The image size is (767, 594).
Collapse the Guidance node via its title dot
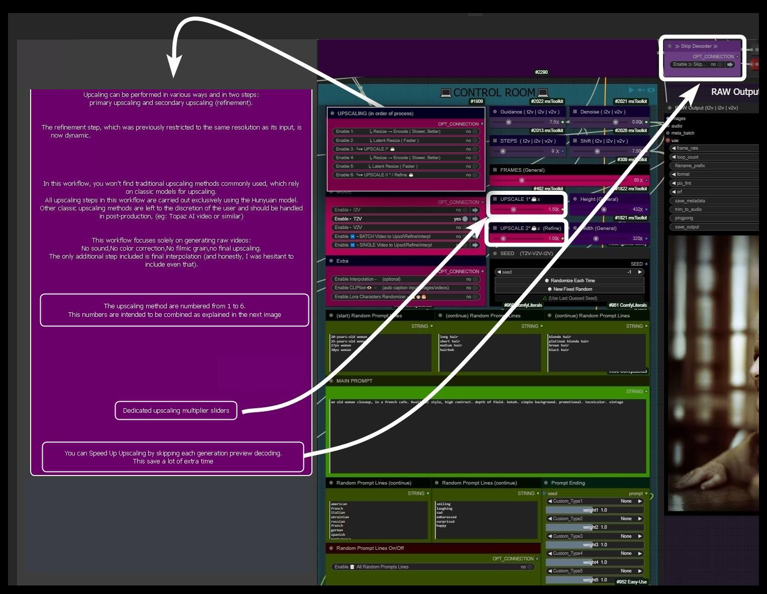[x=495, y=112]
